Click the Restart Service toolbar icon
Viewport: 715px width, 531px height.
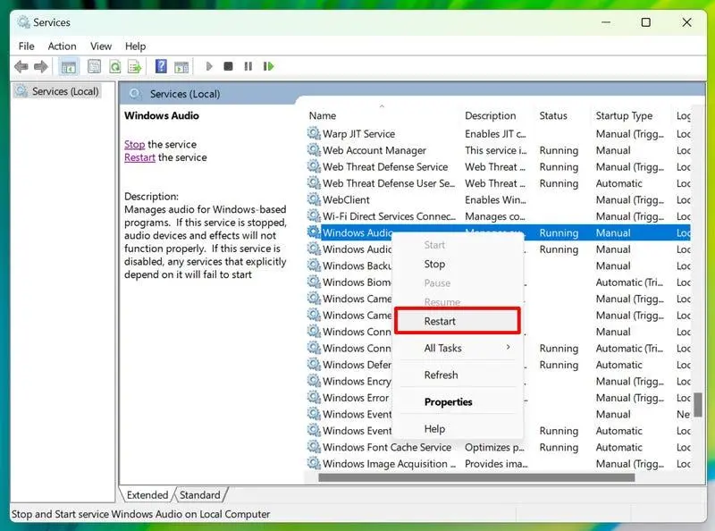click(x=268, y=67)
